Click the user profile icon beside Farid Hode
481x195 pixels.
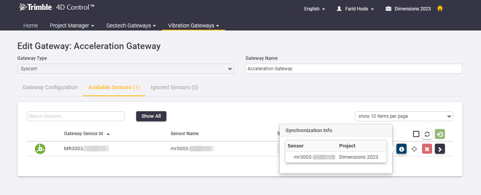pyautogui.click(x=339, y=8)
